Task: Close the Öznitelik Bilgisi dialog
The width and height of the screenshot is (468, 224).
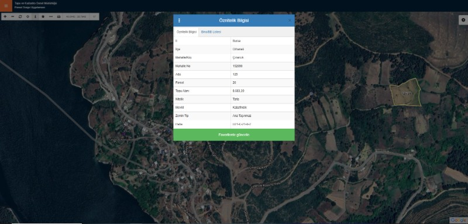Action: tap(290, 20)
